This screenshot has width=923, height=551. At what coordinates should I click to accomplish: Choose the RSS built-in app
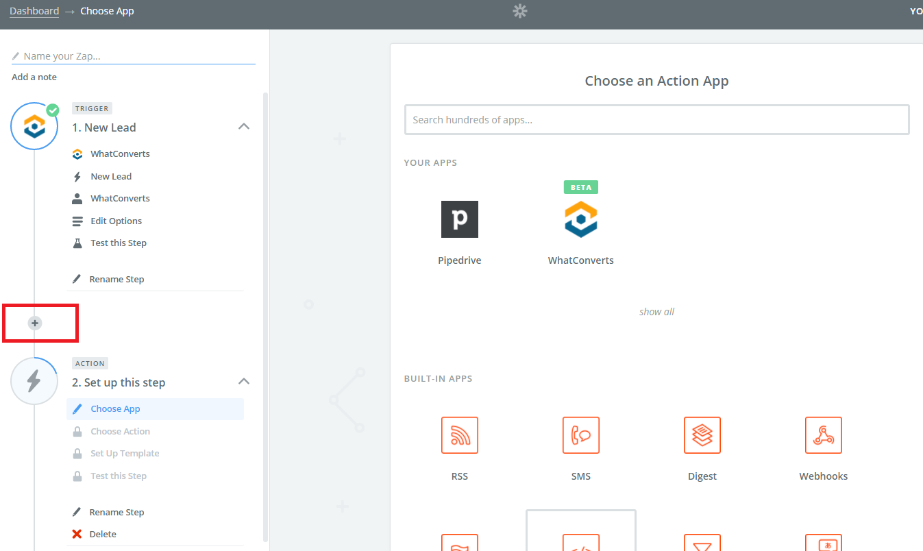point(459,434)
